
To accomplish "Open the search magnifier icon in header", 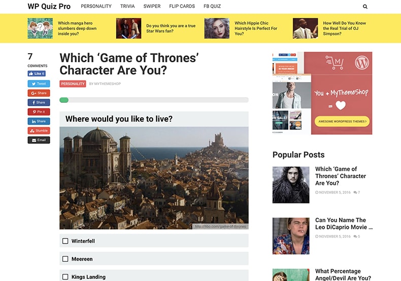I will (x=365, y=7).
